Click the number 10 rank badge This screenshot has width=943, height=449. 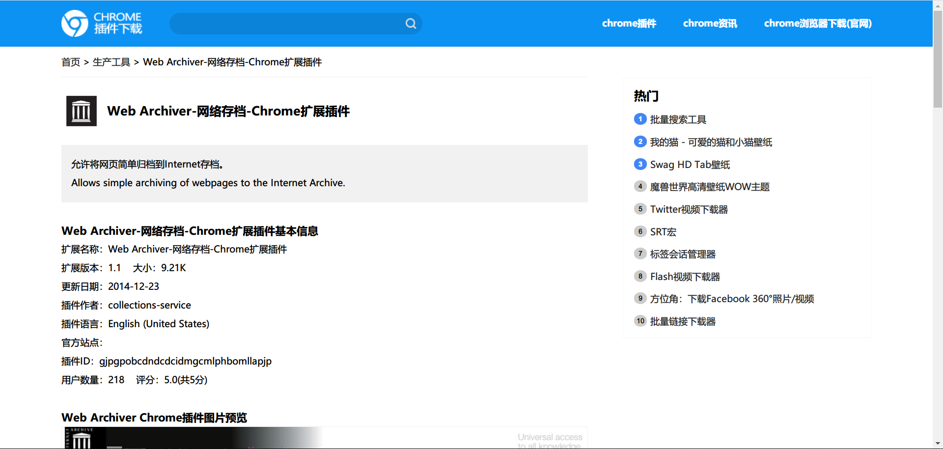(640, 321)
